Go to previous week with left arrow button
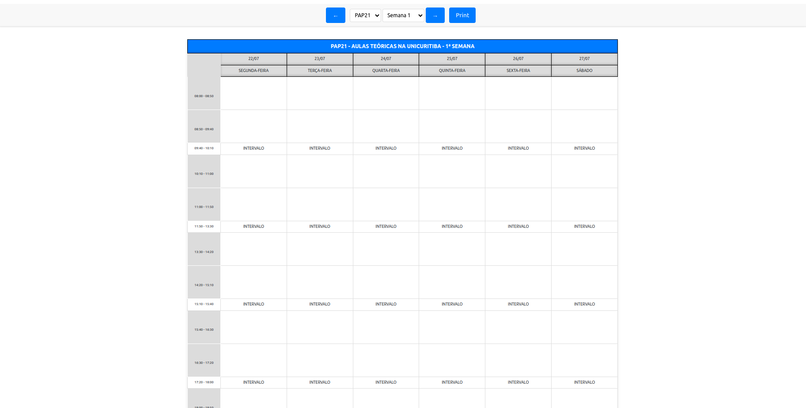The width and height of the screenshot is (806, 408). pos(335,15)
